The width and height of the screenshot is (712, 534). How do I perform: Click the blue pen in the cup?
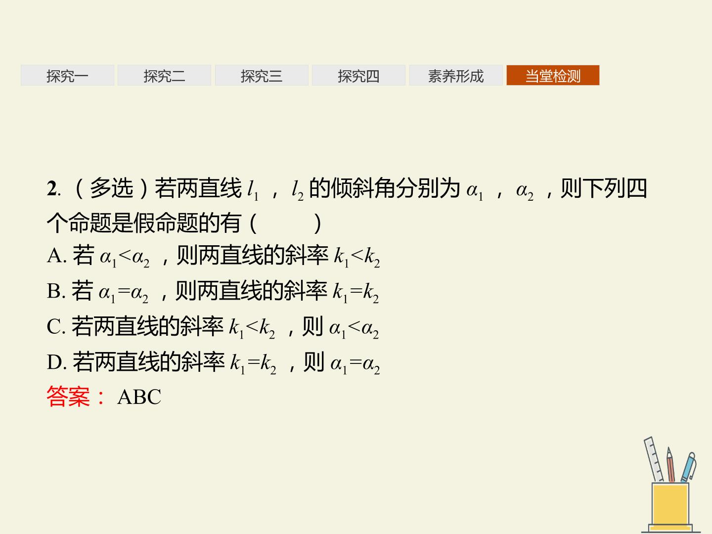(x=689, y=467)
